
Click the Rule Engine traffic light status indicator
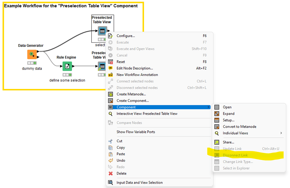pyautogui.click(x=67, y=75)
